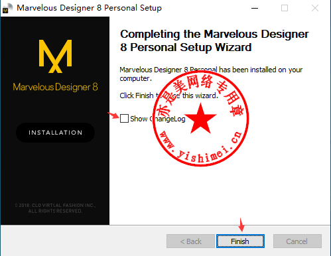Click the Finish button
Screen dimensions: 331x256
pyautogui.click(x=240, y=241)
